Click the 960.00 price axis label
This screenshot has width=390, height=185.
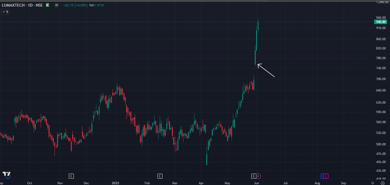(x=381, y=18)
